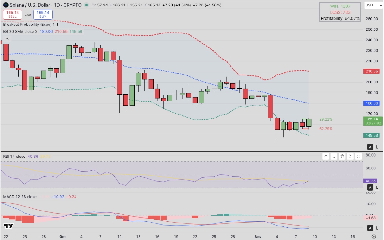Toggle auto-scale A on the price axis
This screenshot has width=384, height=240.
pyautogui.click(x=370, y=147)
